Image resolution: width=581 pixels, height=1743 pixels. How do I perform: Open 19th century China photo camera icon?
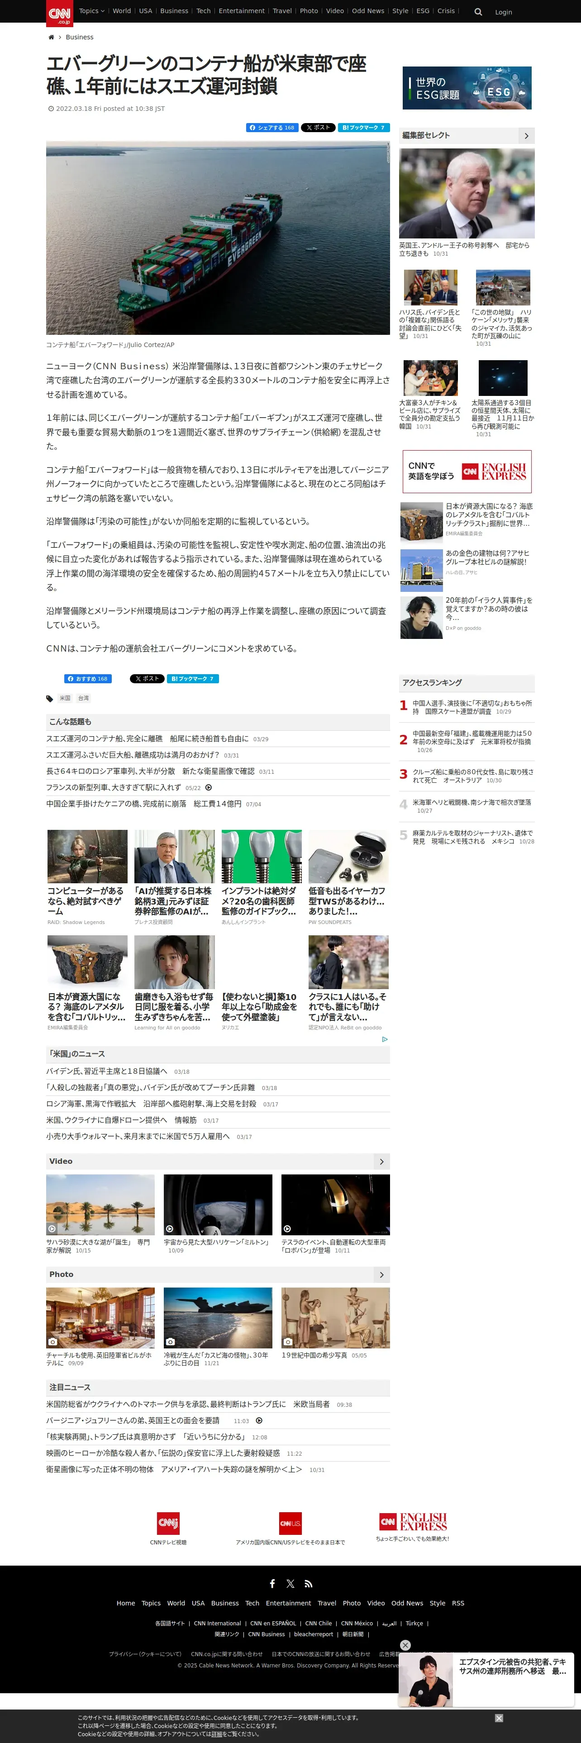click(287, 1342)
